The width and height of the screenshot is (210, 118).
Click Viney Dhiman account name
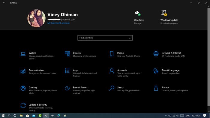point(62,14)
